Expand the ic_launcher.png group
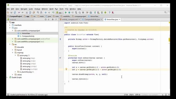 [15, 72]
